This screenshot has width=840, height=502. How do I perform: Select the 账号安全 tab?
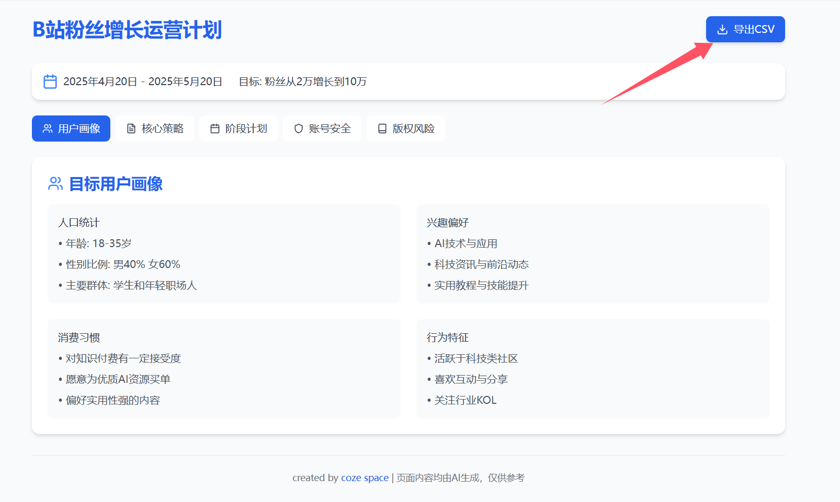coord(322,129)
